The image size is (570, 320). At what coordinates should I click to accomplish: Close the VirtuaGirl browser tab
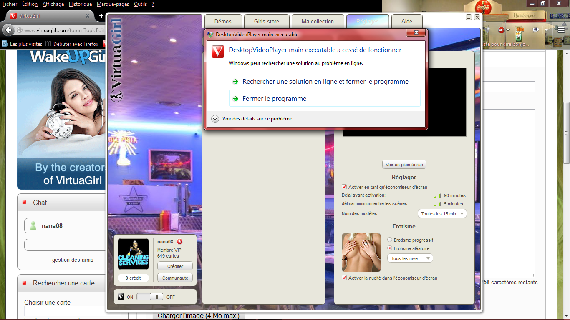[x=88, y=16]
